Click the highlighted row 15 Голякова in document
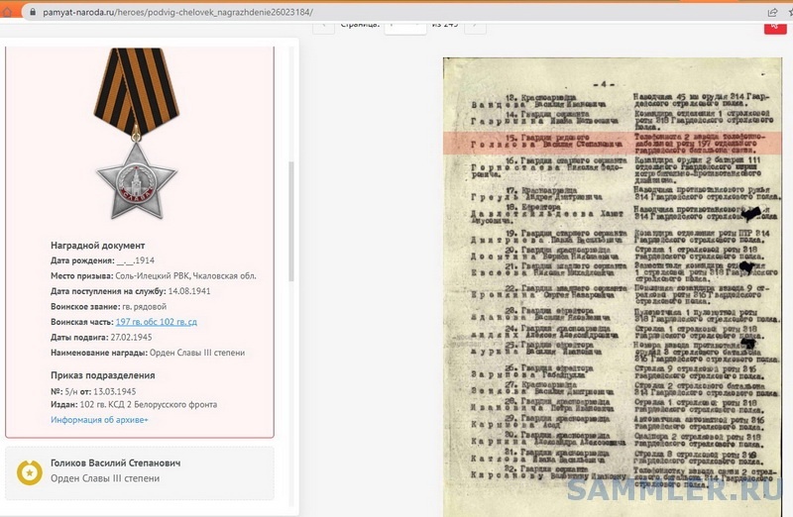The width and height of the screenshot is (793, 517). [612, 144]
